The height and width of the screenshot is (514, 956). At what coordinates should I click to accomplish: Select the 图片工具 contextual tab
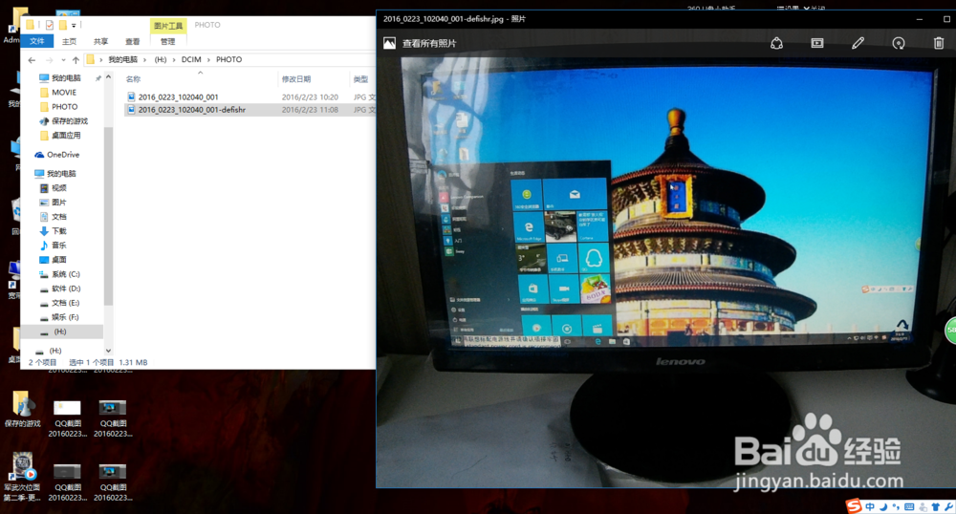(168, 26)
